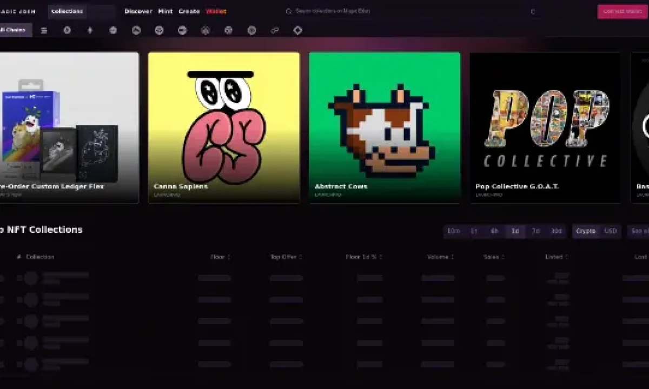The image size is (649, 389).
Task: Switch prices to USD
Action: [x=610, y=231]
